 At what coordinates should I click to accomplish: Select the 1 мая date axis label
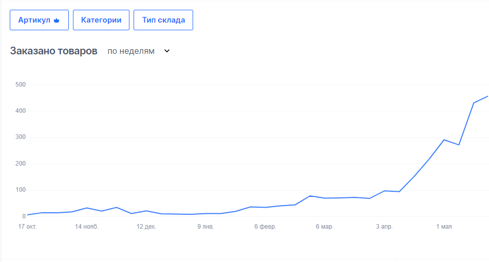(x=444, y=227)
